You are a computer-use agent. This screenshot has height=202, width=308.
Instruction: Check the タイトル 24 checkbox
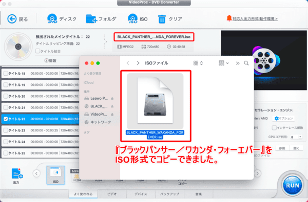click(x=6, y=142)
